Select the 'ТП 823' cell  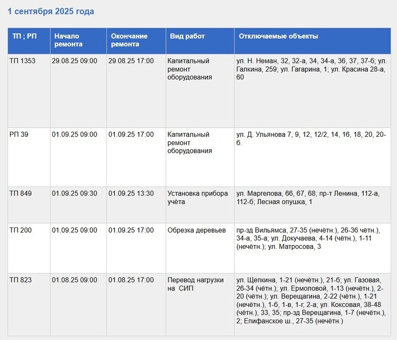pos(29,305)
